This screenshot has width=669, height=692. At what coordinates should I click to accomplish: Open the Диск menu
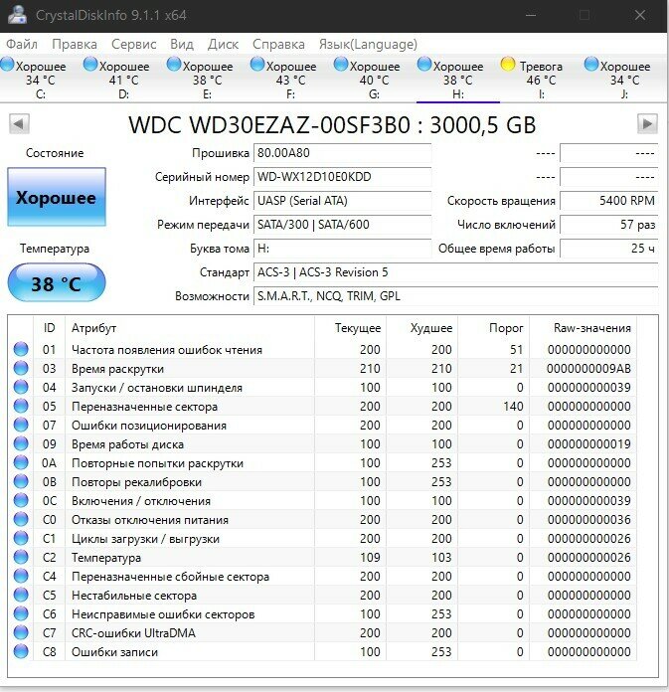[x=223, y=44]
